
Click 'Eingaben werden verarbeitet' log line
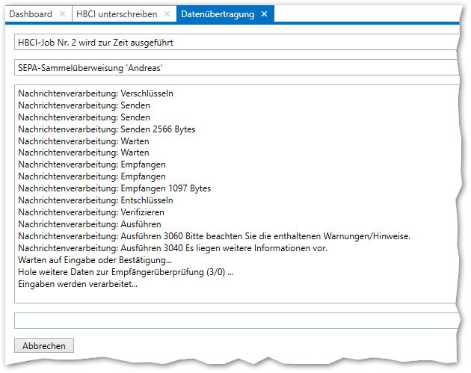pyautogui.click(x=78, y=284)
